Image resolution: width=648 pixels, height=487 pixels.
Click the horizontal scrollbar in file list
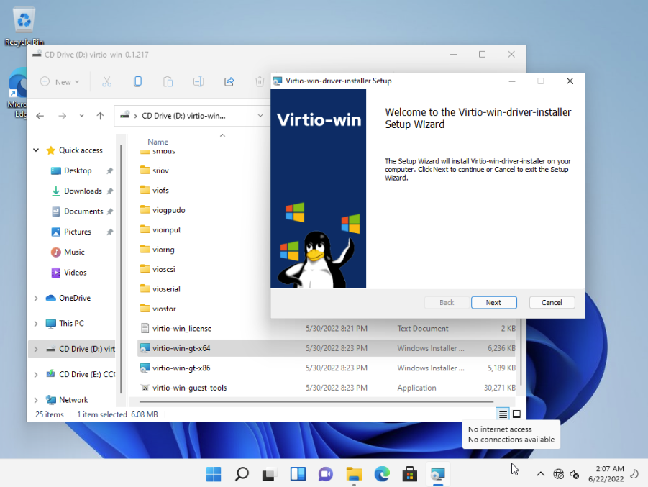(x=316, y=401)
